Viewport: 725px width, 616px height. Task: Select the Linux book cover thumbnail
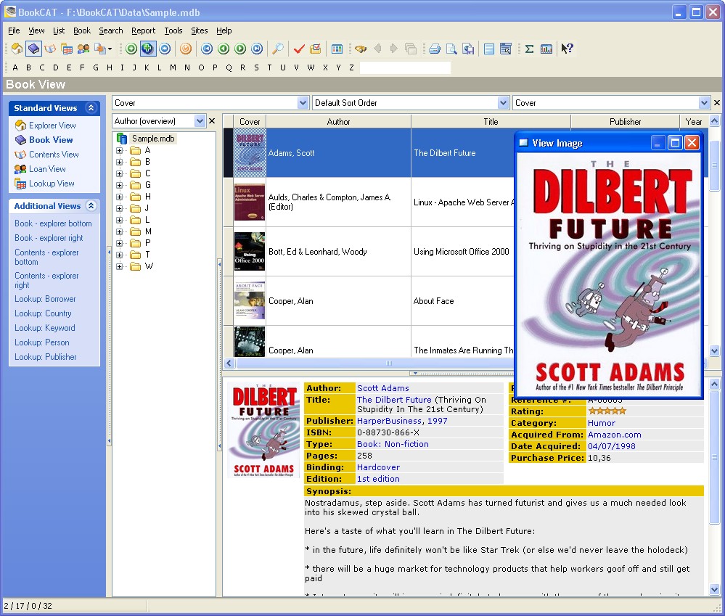(x=250, y=202)
